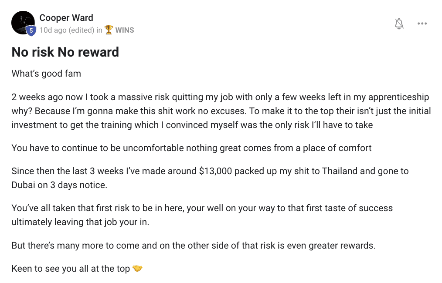This screenshot has width=442, height=283.
Task: Open Cooper Ward's profile avatar
Action: pos(23,23)
